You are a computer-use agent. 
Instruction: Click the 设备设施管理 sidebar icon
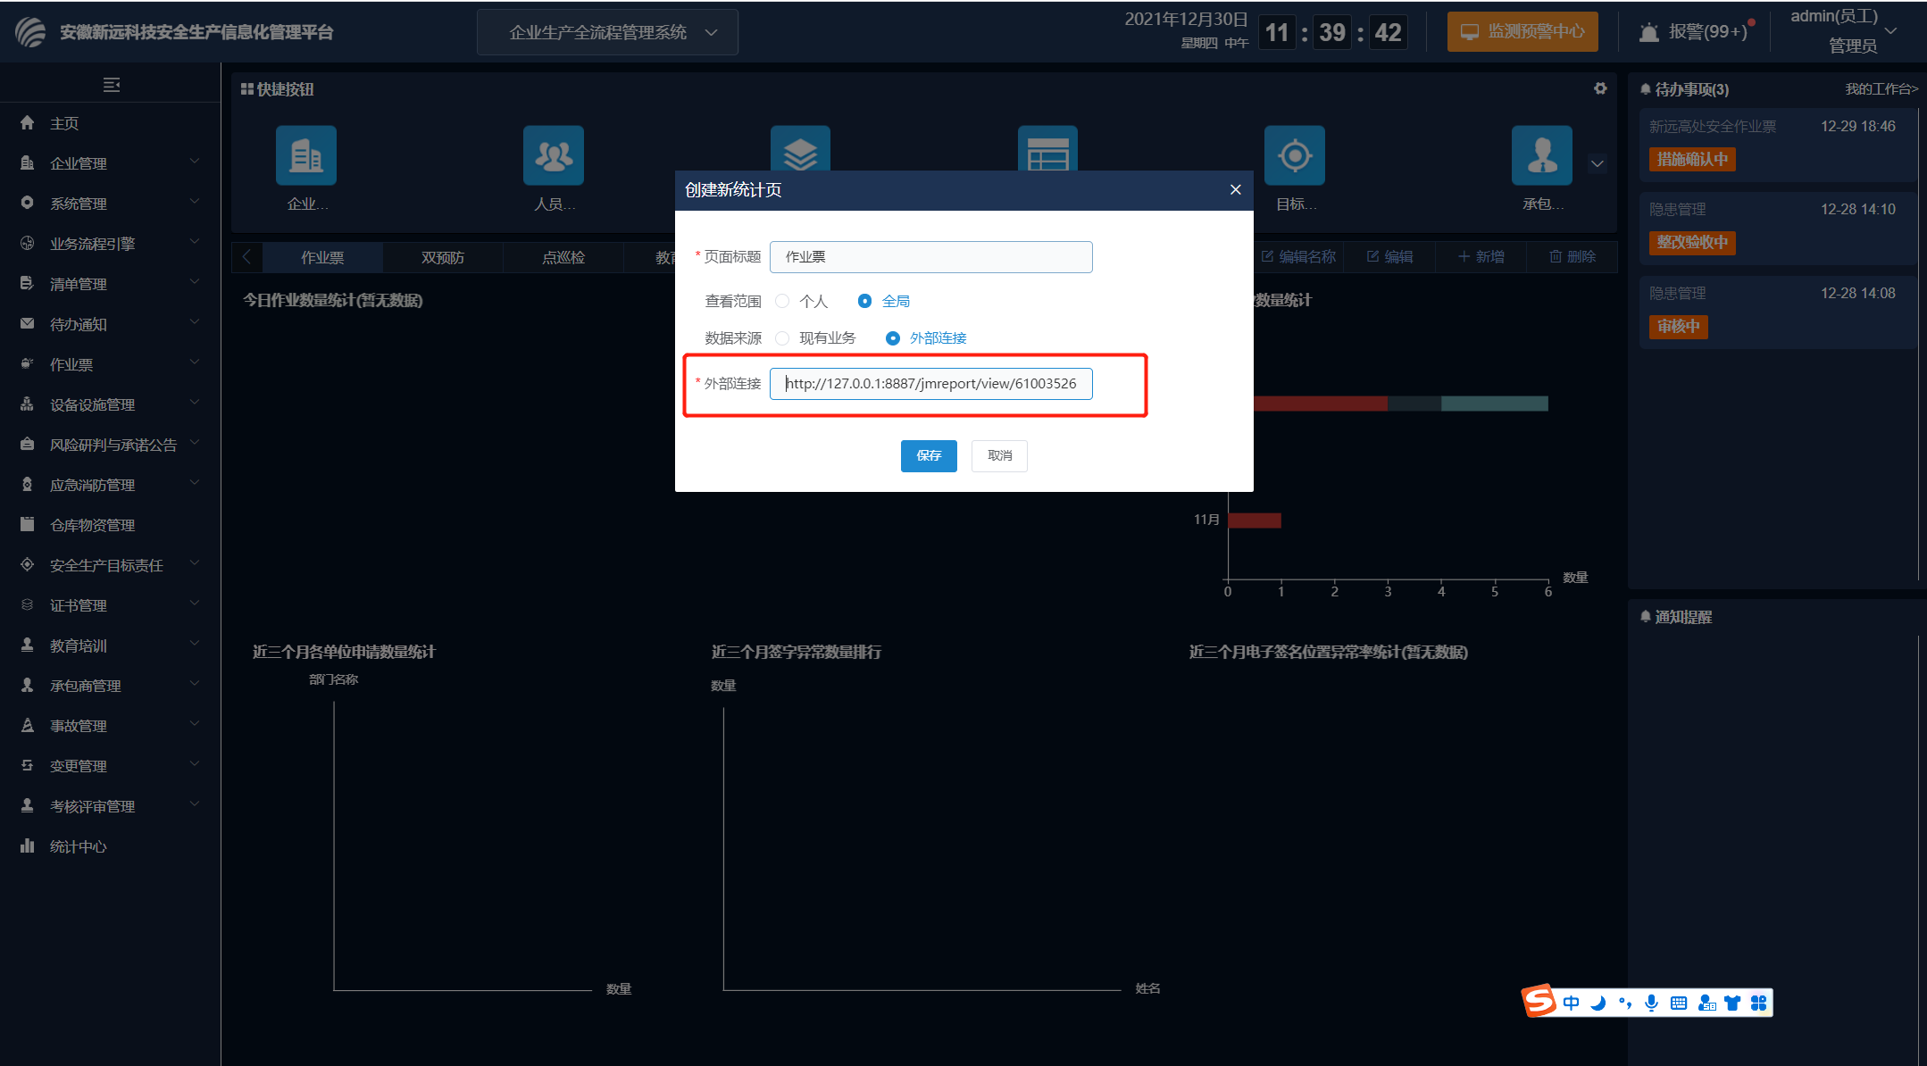coord(28,404)
